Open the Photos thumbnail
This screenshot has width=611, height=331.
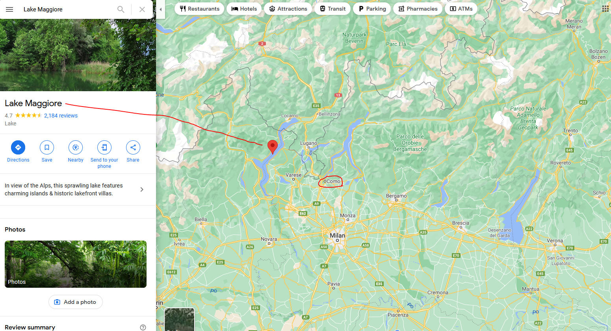coord(76,264)
